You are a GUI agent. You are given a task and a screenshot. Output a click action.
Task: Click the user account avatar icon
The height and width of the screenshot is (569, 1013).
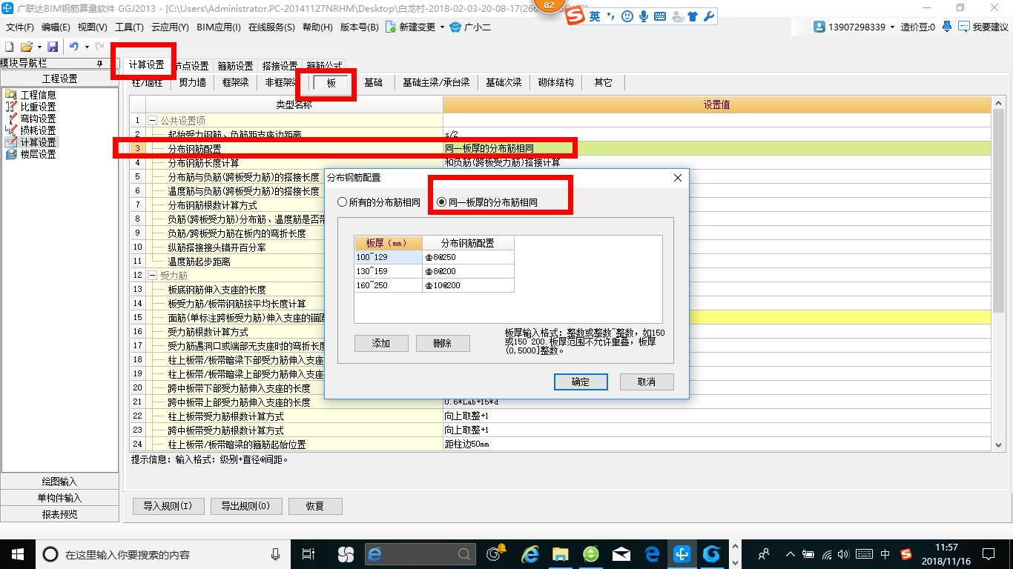tap(819, 27)
